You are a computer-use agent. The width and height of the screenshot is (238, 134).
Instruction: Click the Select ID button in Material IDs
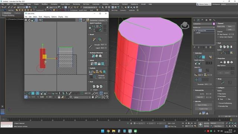tap(200, 97)
